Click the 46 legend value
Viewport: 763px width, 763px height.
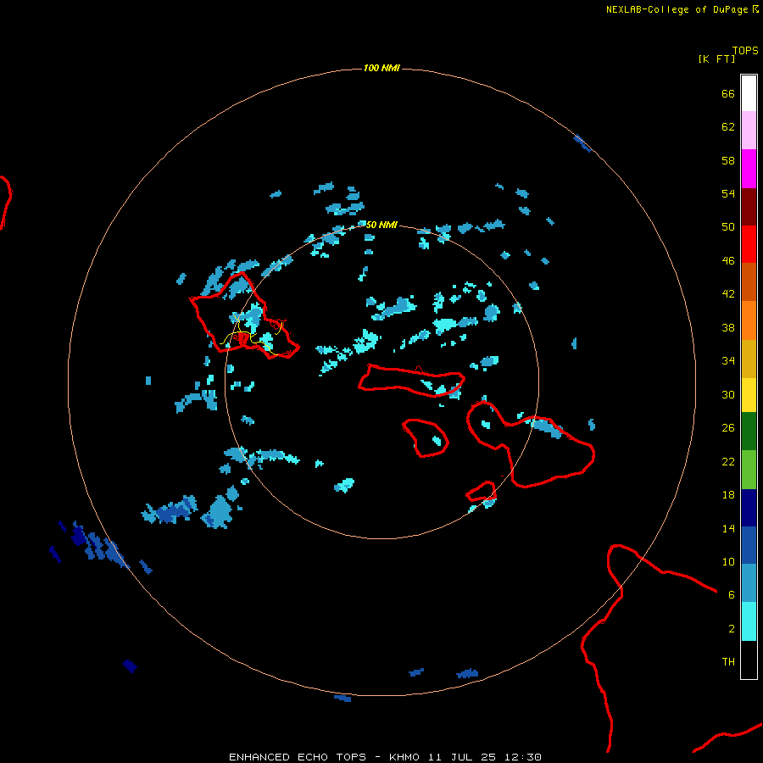coord(728,261)
